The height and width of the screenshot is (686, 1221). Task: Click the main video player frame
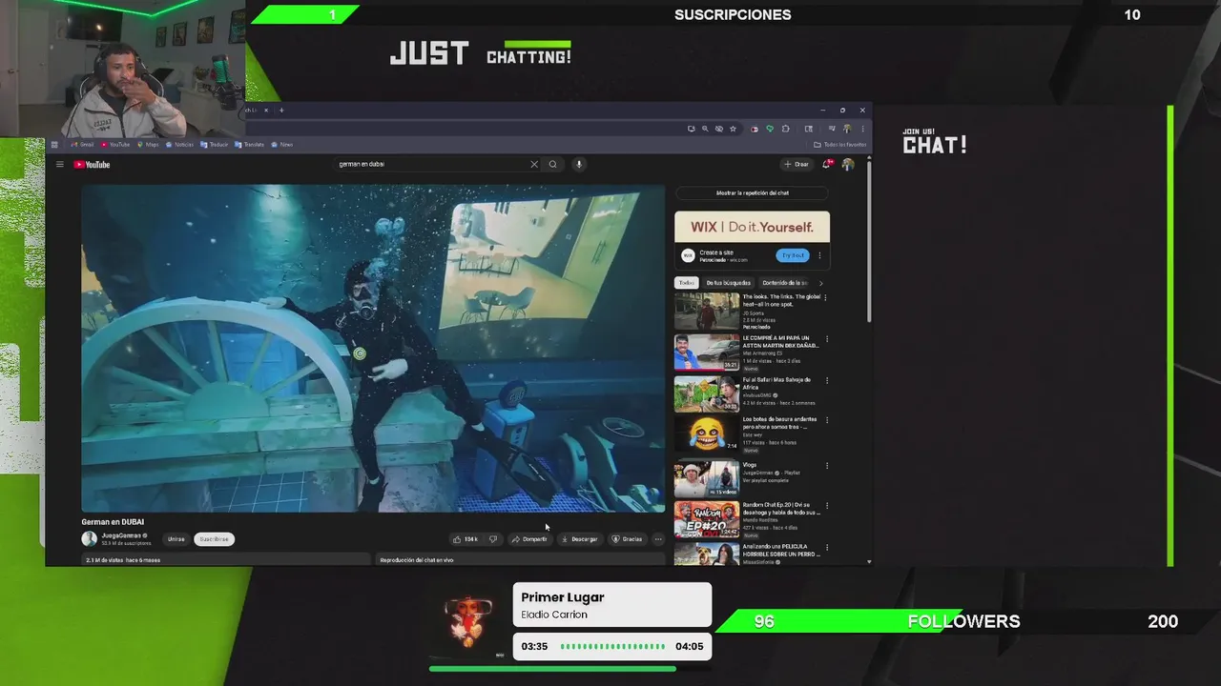pos(373,349)
